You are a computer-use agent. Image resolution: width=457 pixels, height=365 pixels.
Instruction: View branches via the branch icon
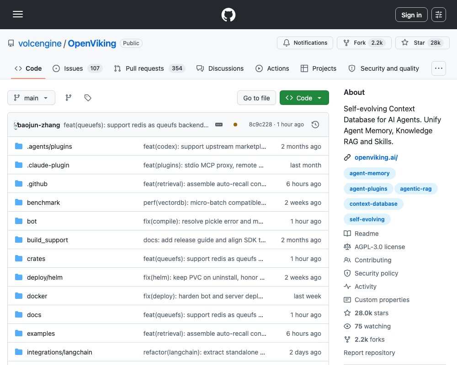tap(69, 98)
